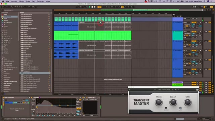Open the third track's Ext. In dropdown
The height and width of the screenshot is (121, 215).
tap(187, 41)
